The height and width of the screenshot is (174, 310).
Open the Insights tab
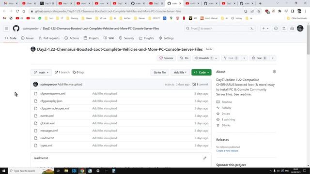click(x=146, y=38)
